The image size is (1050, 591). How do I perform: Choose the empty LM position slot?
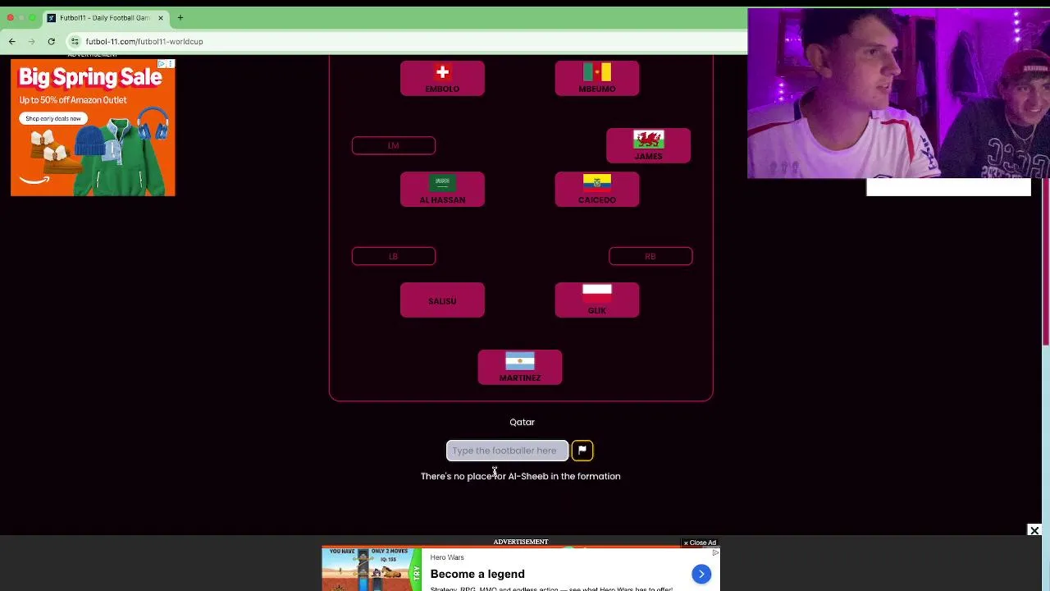click(x=394, y=145)
